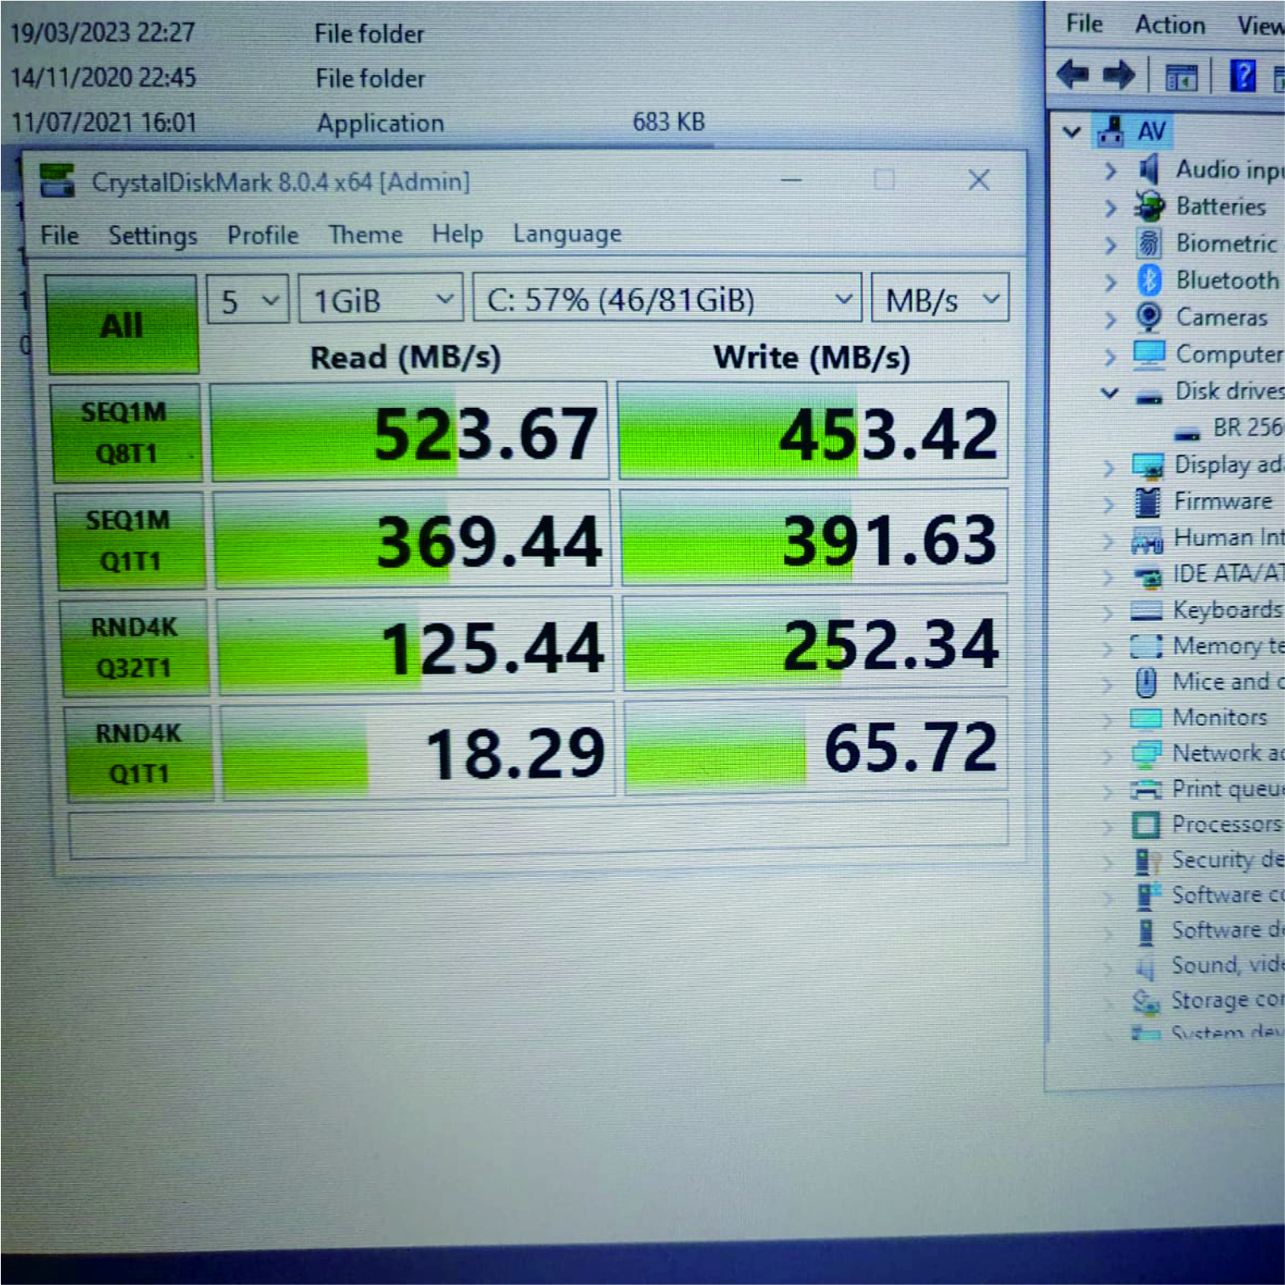Select the Disk drives icon
This screenshot has height=1285, width=1285.
pos(1149,396)
